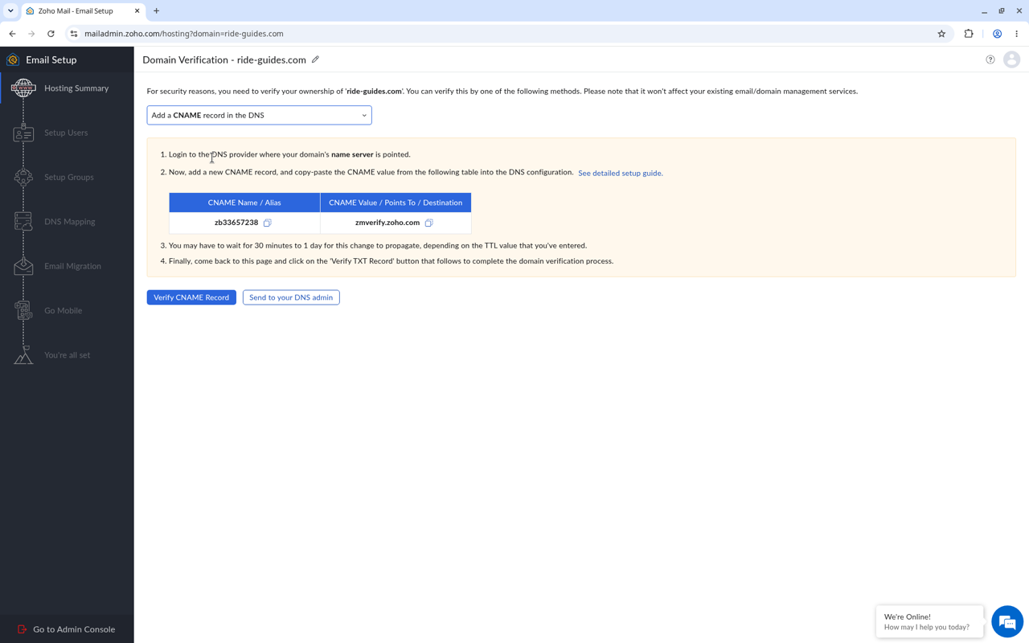The height and width of the screenshot is (643, 1029).
Task: Go to Admin Console
Action: coord(67,629)
